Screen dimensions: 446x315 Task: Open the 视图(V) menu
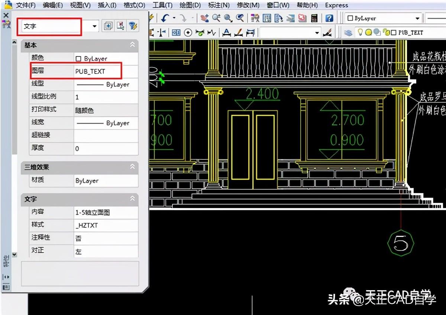pos(80,5)
